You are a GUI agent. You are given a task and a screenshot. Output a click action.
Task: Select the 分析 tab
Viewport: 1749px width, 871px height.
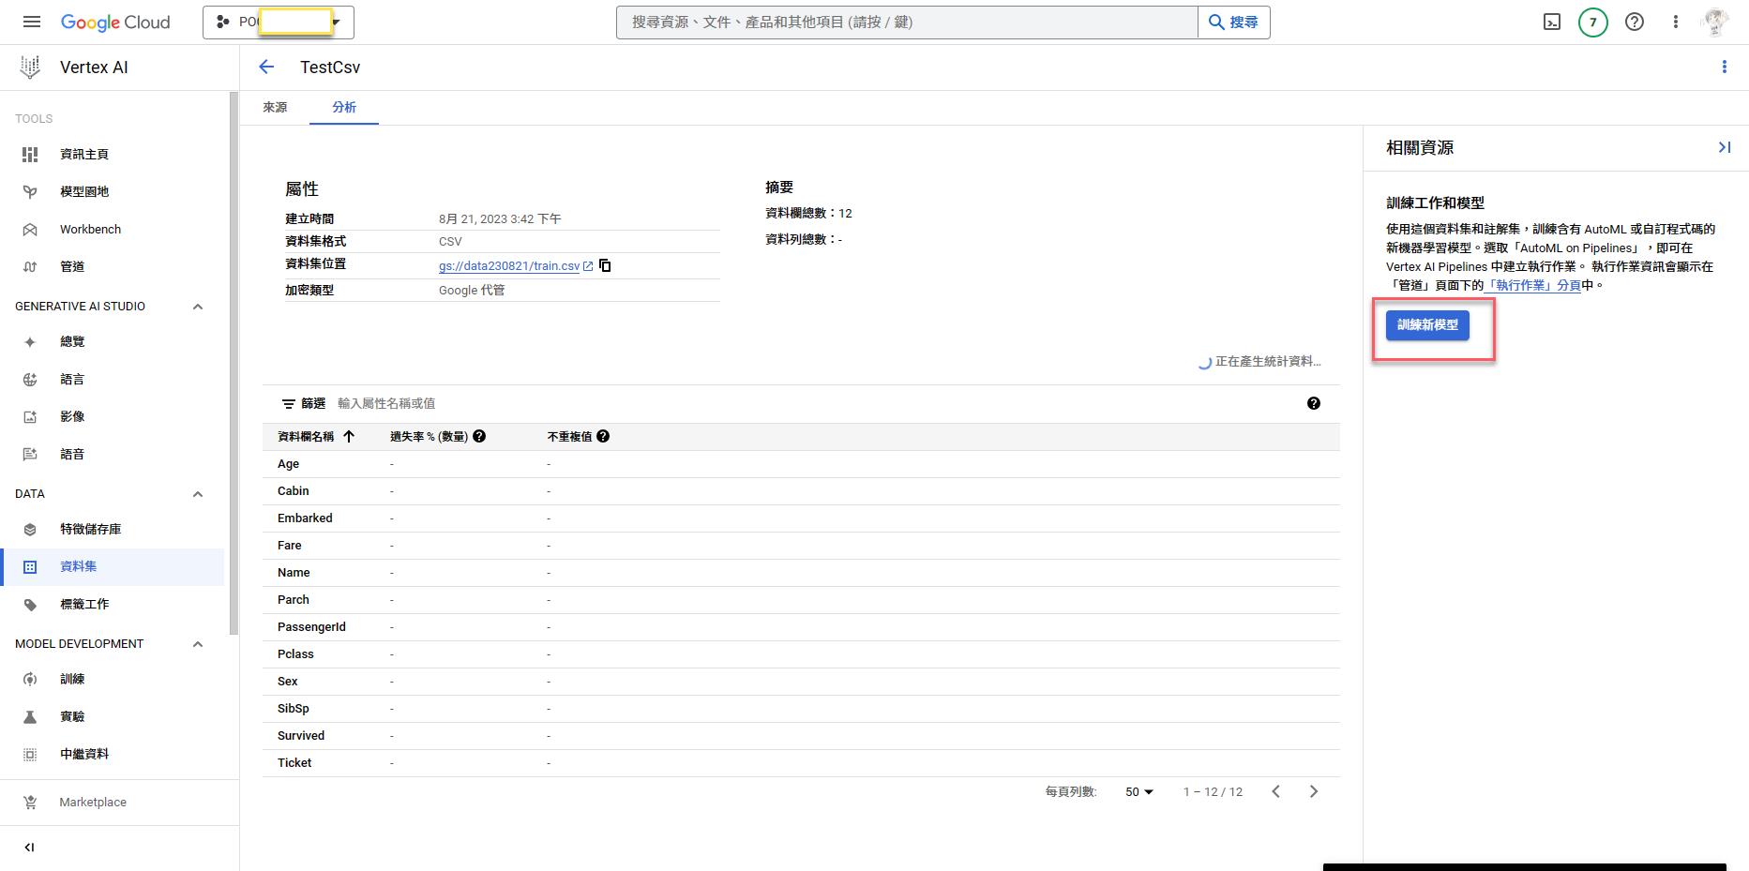tap(344, 108)
